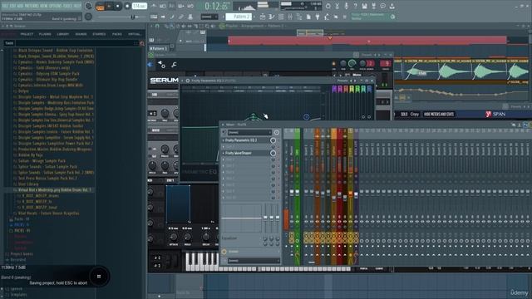
Task: Click the transport stop button
Action: (x=118, y=6)
